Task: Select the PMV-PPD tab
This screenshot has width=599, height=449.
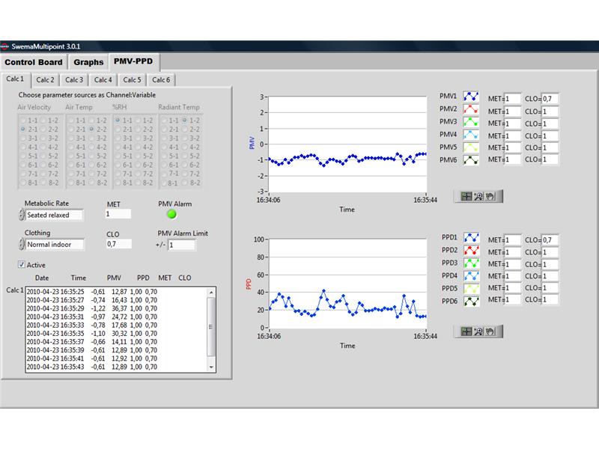Action: [x=133, y=61]
